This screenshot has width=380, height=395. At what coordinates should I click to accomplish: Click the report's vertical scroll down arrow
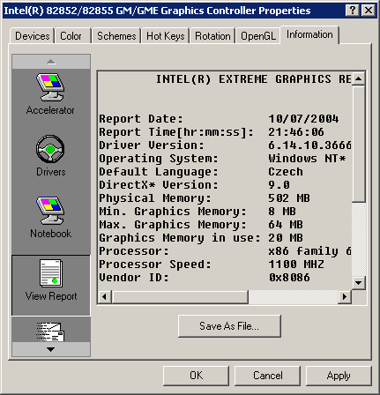358,283
